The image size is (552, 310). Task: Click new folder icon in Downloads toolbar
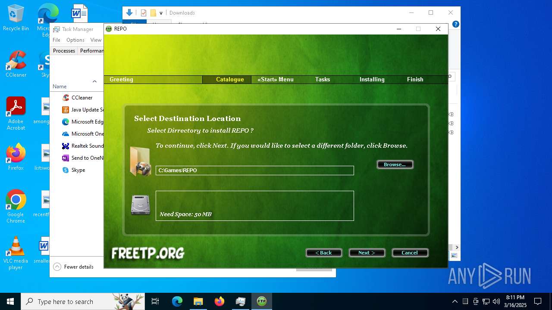click(153, 13)
